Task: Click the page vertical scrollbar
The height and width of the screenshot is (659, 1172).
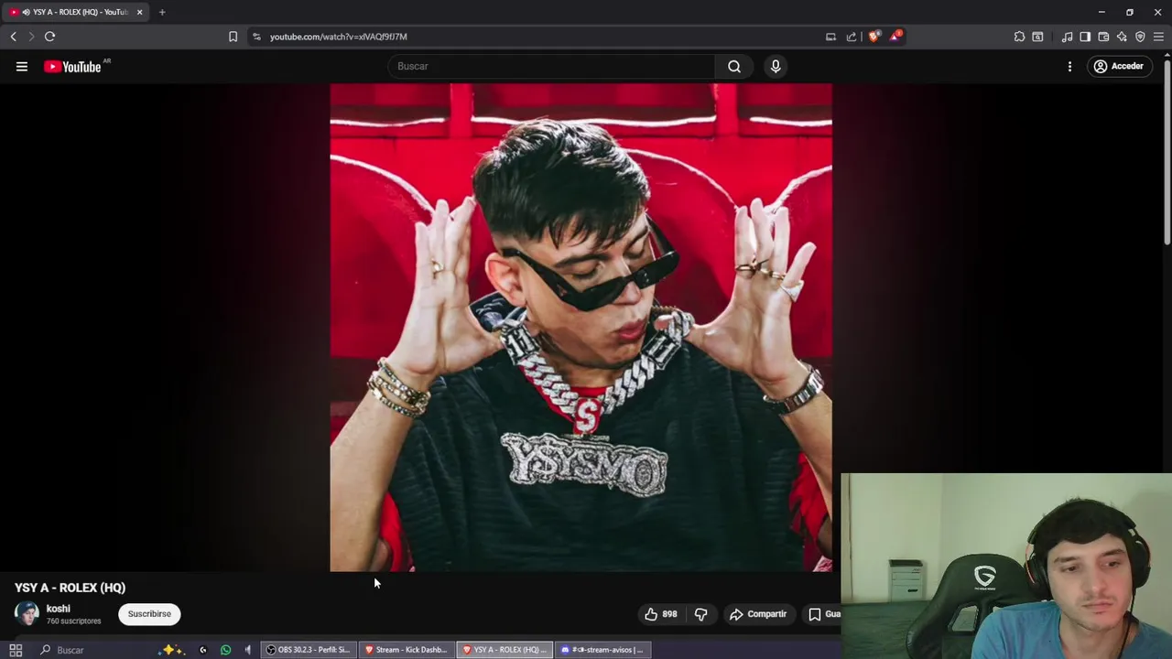Action: pos(1167,151)
